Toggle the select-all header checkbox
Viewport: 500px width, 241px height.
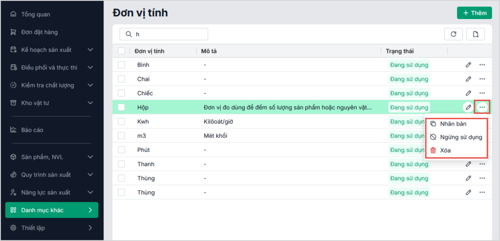pos(122,51)
